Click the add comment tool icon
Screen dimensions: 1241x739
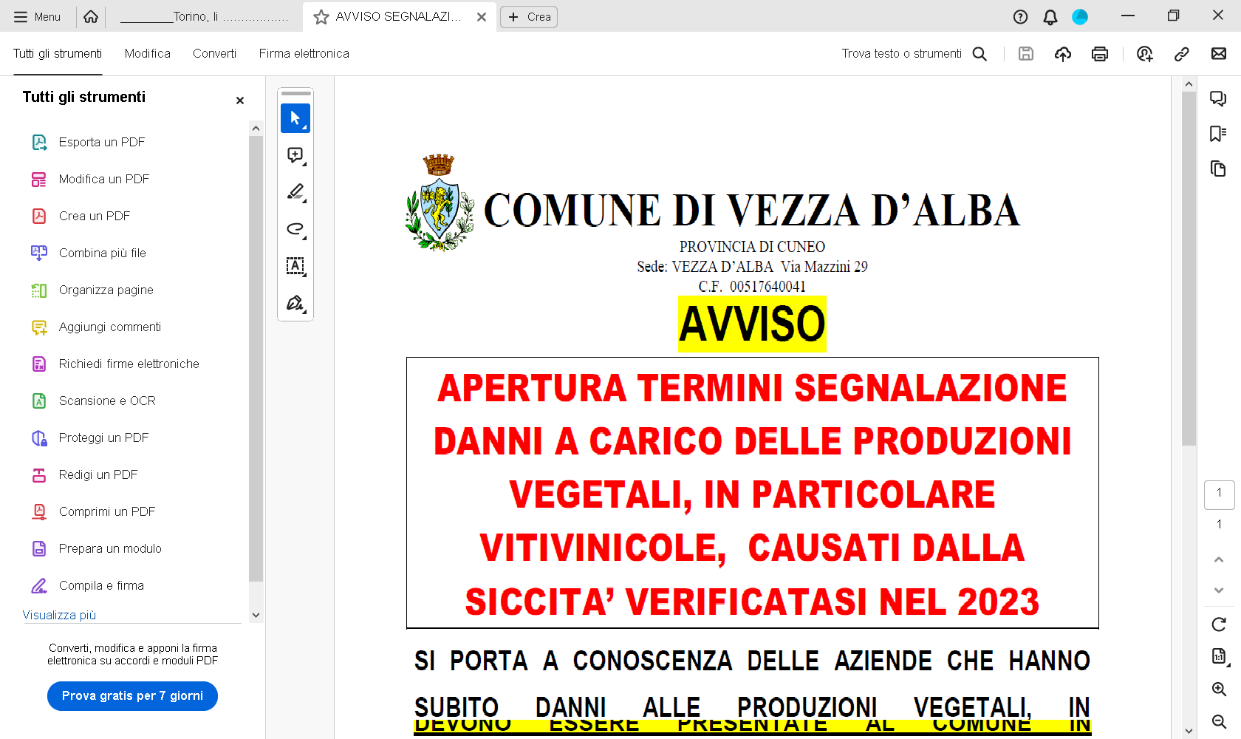(295, 155)
